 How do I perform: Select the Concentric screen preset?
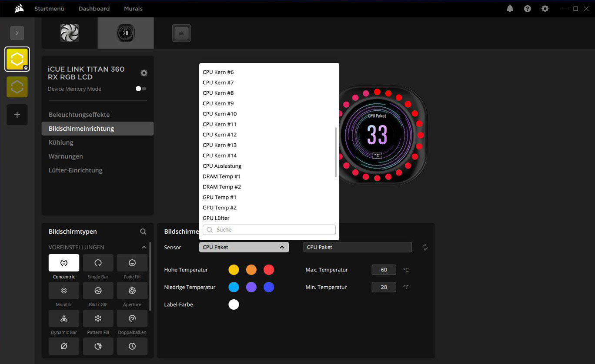tap(64, 263)
